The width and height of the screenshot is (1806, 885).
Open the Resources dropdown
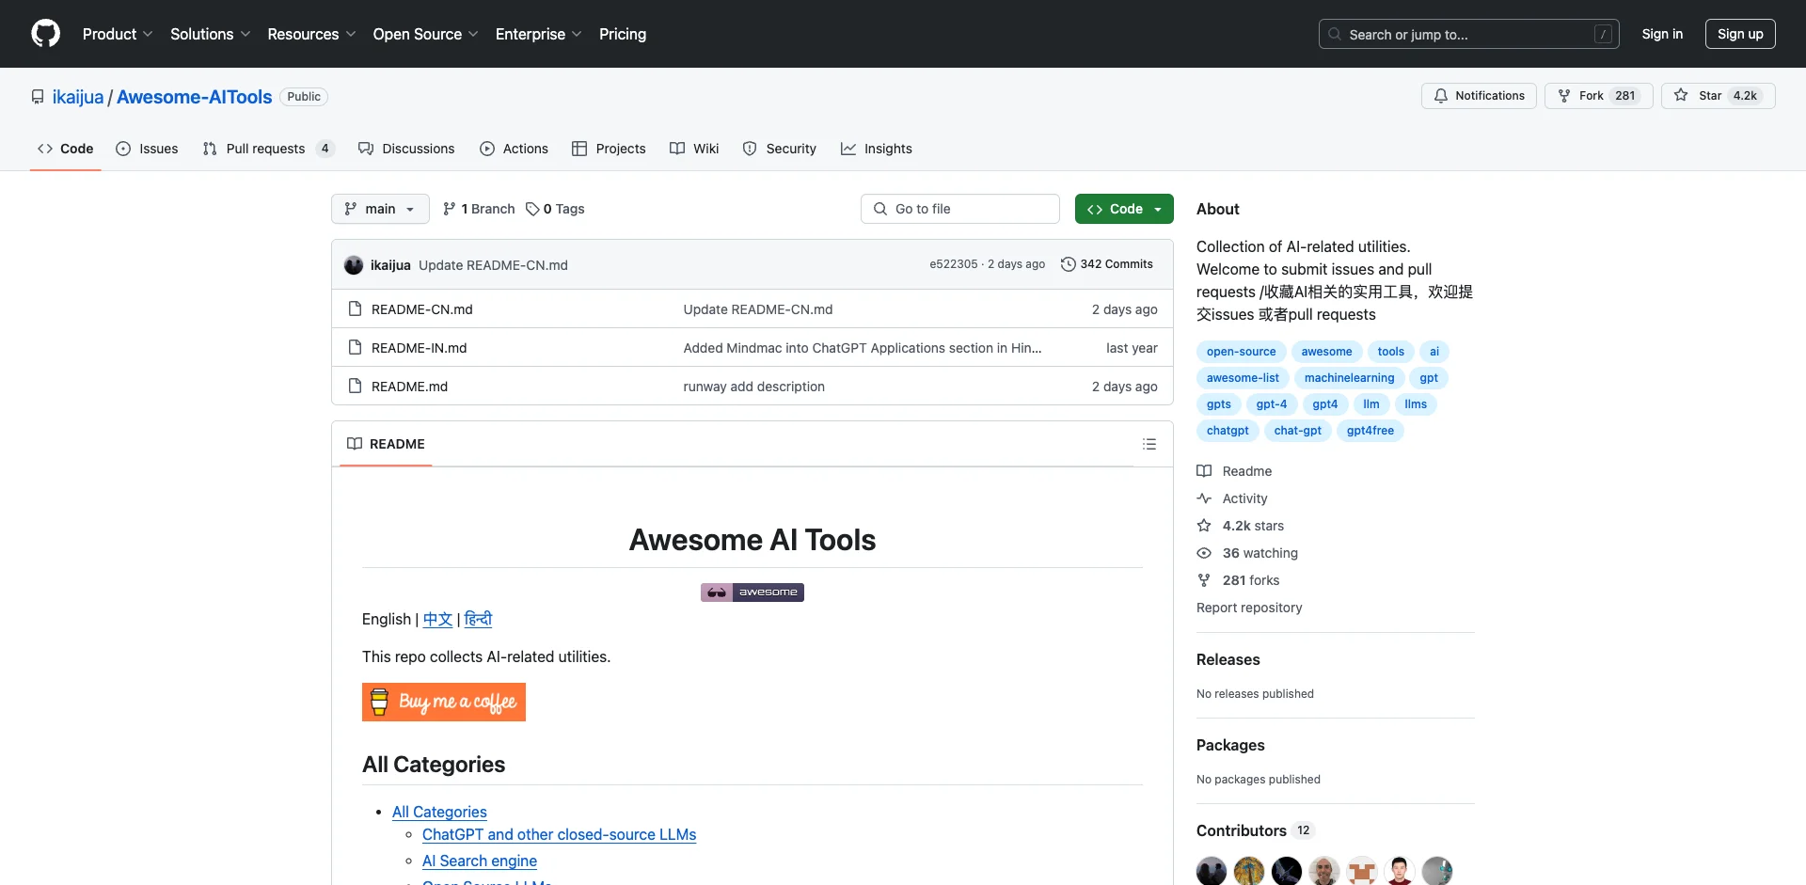(x=311, y=34)
